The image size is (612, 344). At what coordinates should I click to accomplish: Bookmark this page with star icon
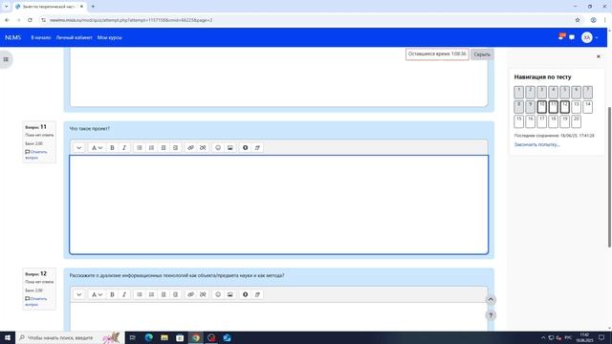click(x=578, y=20)
